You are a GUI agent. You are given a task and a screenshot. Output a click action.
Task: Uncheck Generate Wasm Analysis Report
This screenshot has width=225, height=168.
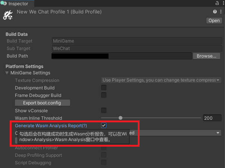pos(104,125)
